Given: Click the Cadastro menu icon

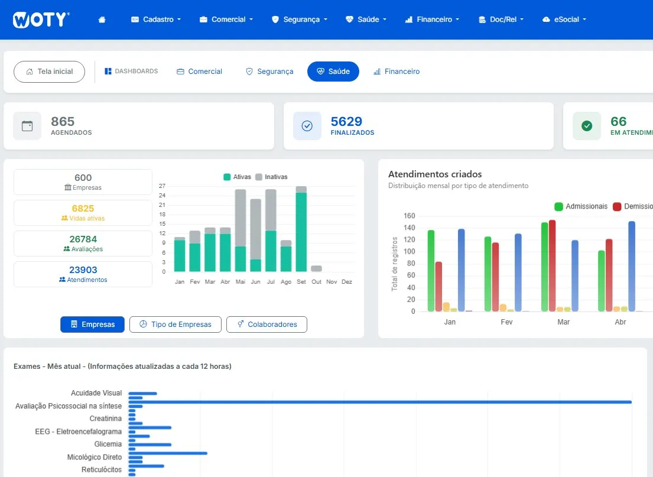Looking at the screenshot, I should 135,20.
